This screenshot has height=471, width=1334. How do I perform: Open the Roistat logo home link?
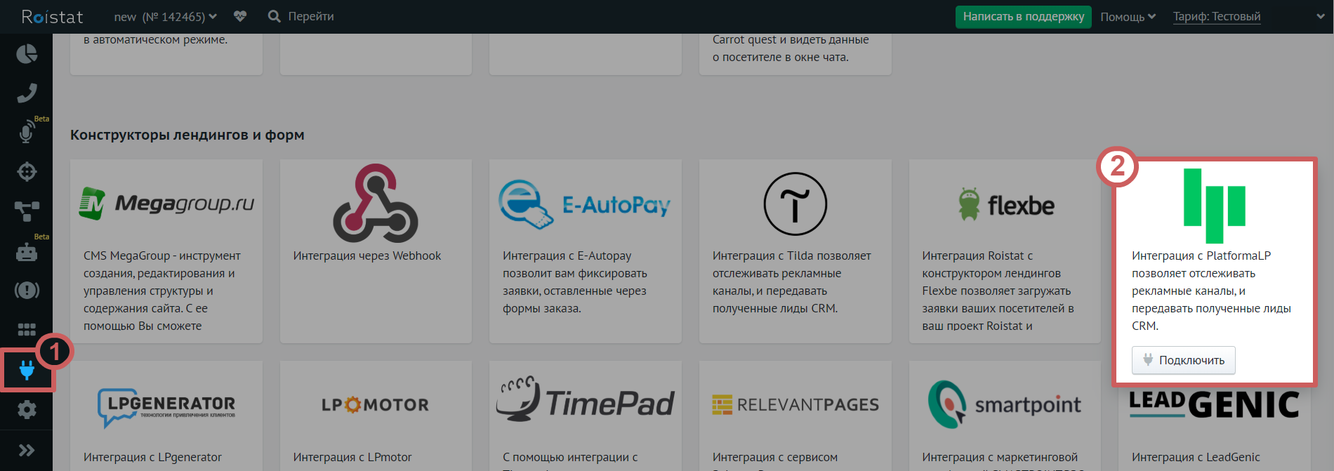53,17
